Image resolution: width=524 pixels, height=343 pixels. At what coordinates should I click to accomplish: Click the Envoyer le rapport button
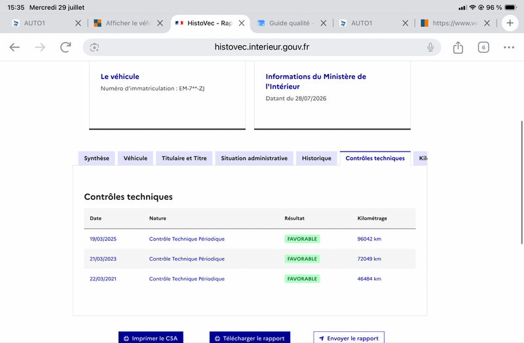[x=349, y=337]
